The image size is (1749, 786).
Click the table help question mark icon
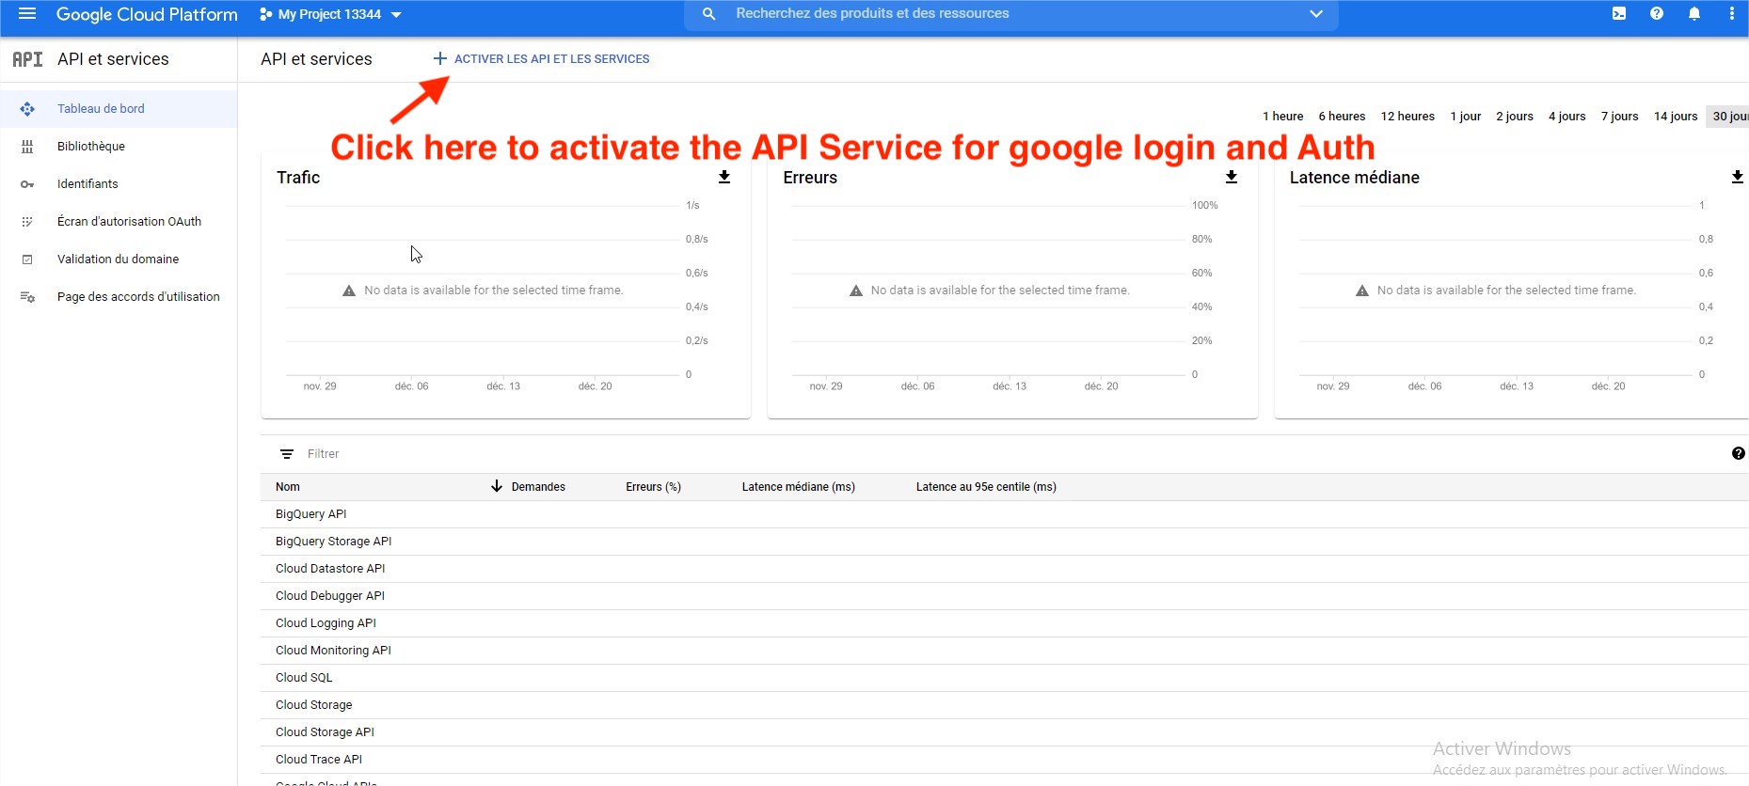tap(1738, 453)
